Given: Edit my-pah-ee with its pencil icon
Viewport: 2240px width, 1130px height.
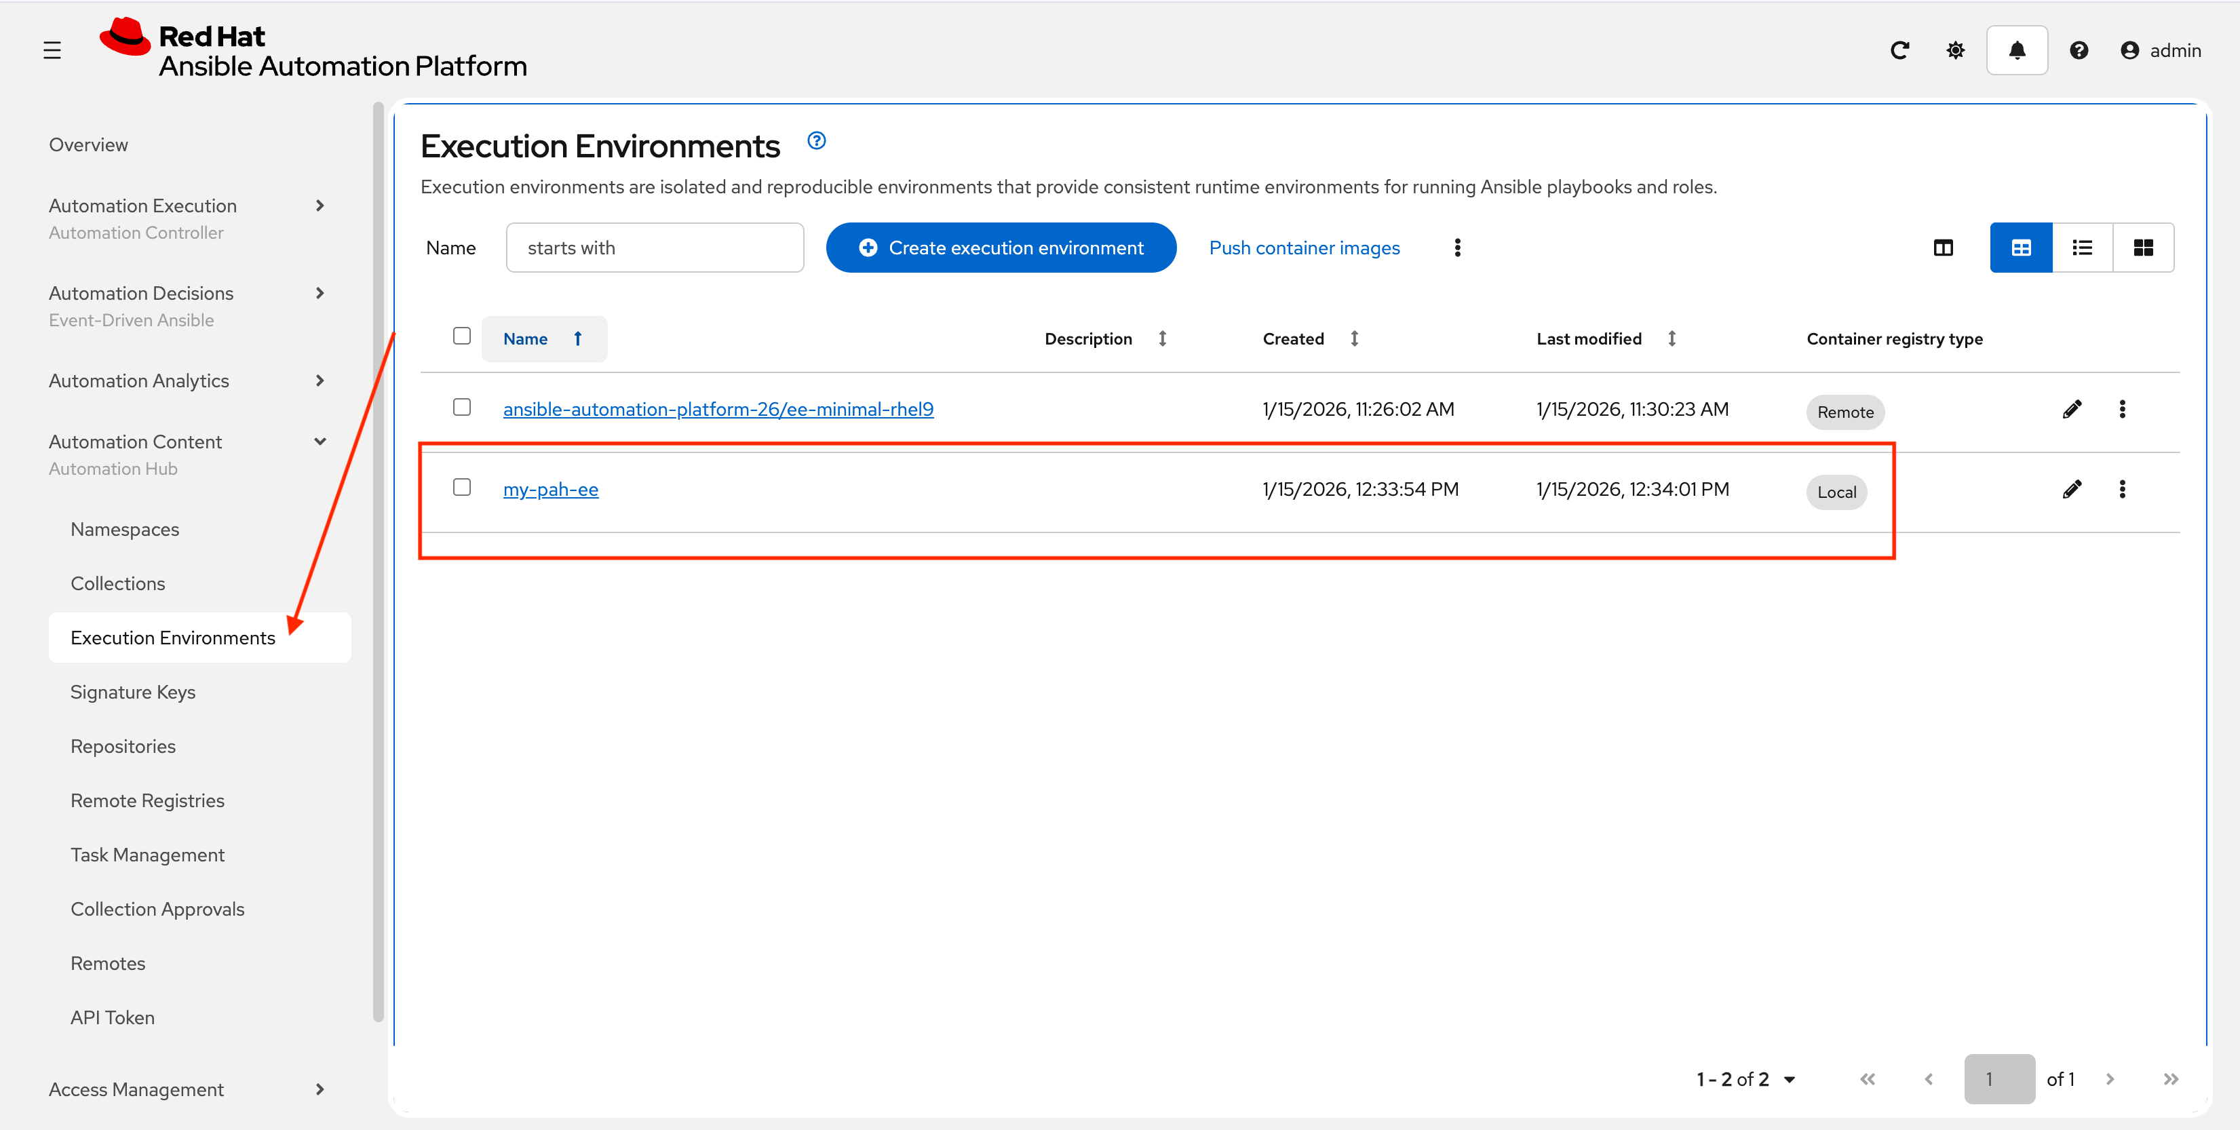Looking at the screenshot, I should (x=2071, y=490).
